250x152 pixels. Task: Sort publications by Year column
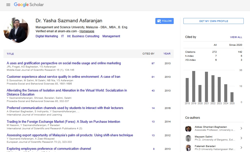click(167, 54)
